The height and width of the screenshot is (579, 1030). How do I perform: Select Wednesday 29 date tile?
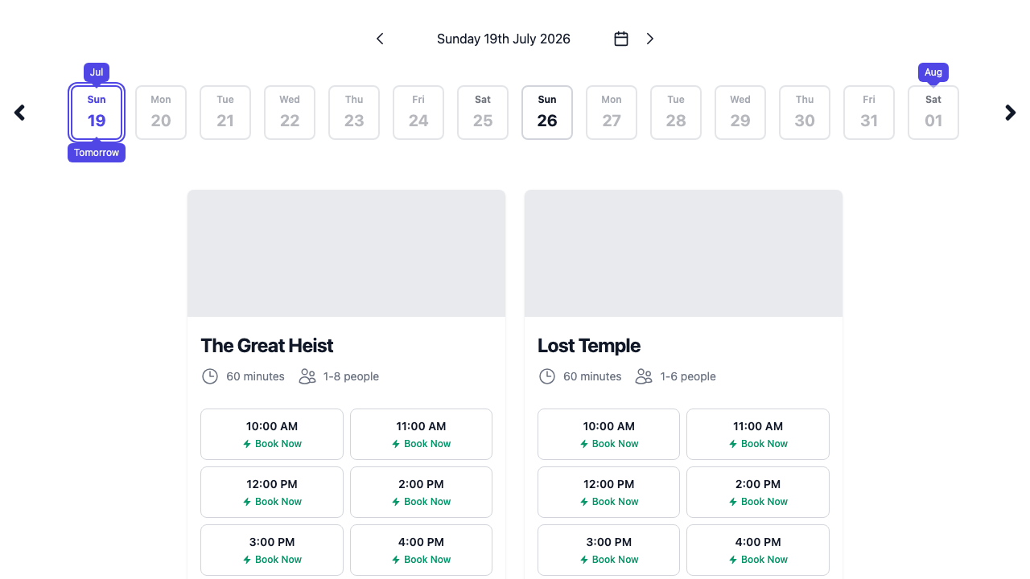coord(740,113)
